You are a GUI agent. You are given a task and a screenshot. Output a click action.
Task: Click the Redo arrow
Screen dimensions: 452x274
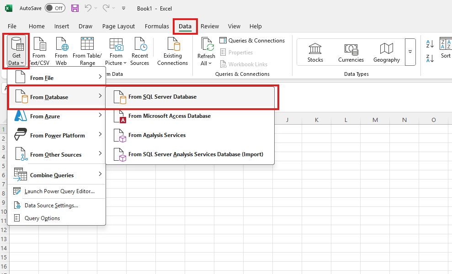coord(106,8)
